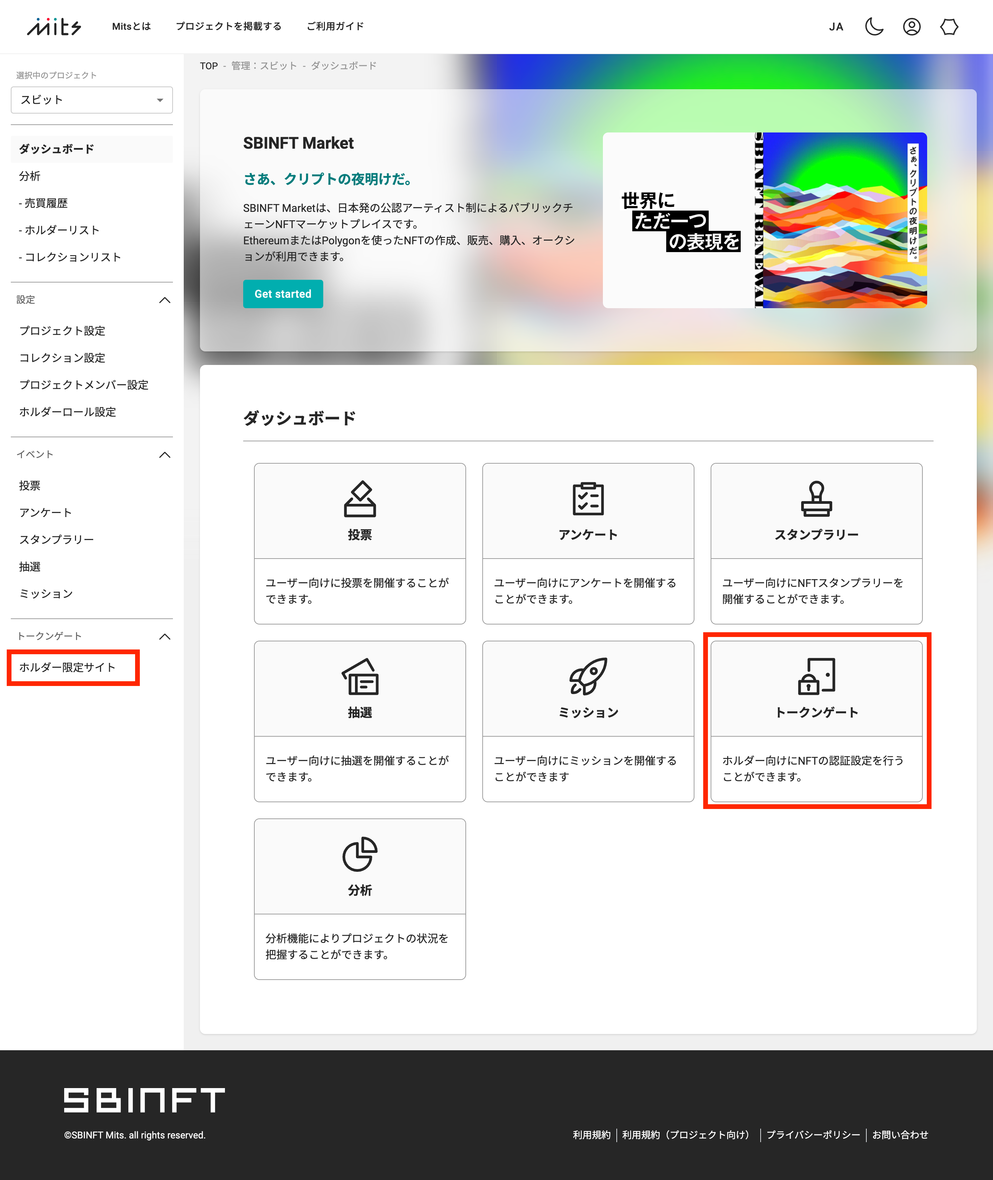Open アンケート card description text
The height and width of the screenshot is (1180, 993).
click(585, 591)
